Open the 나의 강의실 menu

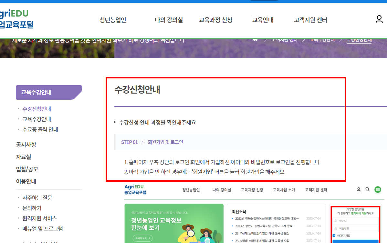[169, 20]
